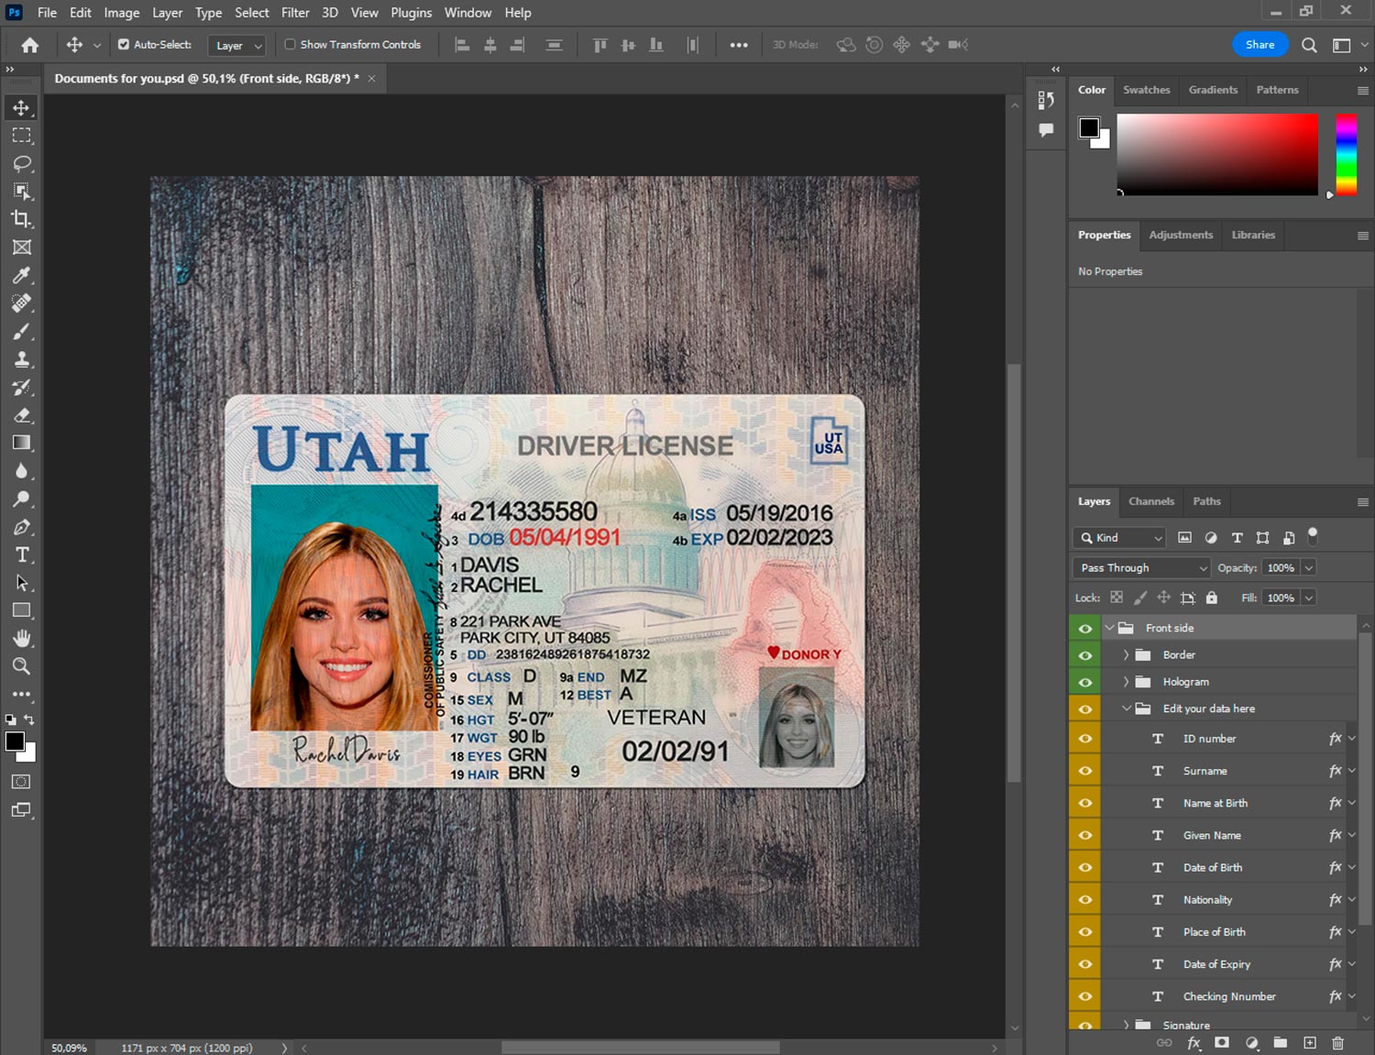Select the Lasso tool
The width and height of the screenshot is (1375, 1055).
pyautogui.click(x=22, y=163)
